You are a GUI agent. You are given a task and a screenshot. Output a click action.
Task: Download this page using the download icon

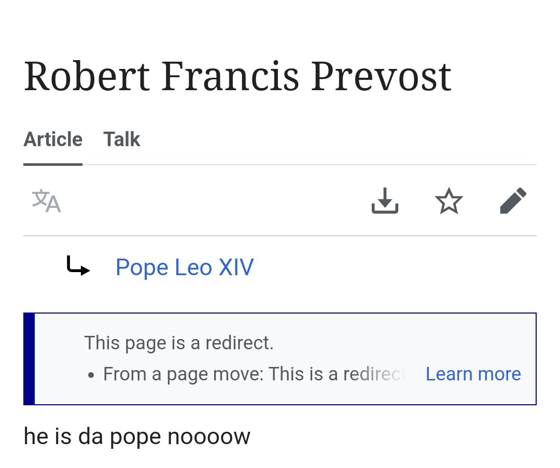tap(385, 201)
